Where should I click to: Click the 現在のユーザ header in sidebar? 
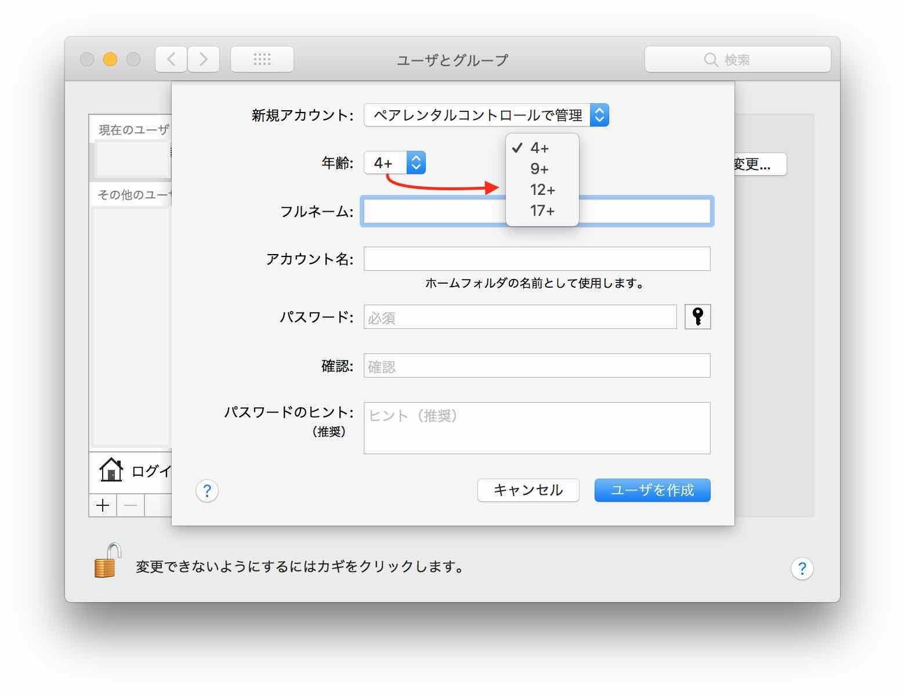coord(133,130)
